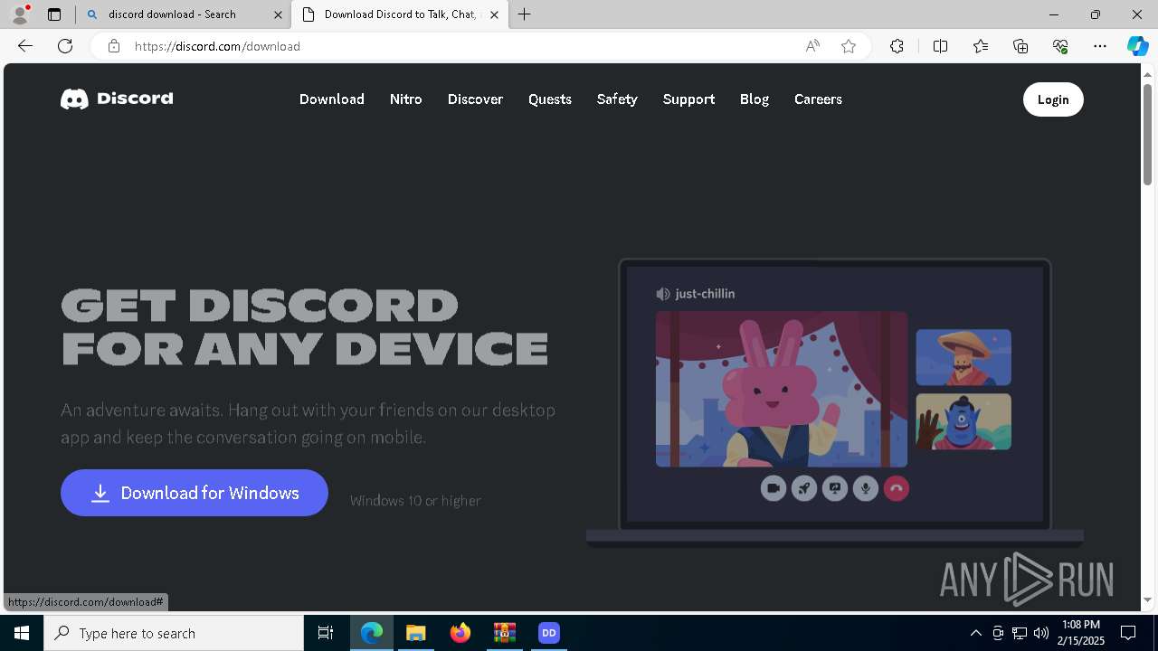Open the tab actions menu icon

[54, 14]
